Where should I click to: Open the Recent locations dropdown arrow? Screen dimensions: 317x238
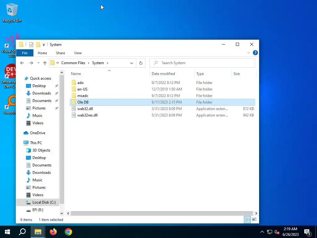pos(38,63)
